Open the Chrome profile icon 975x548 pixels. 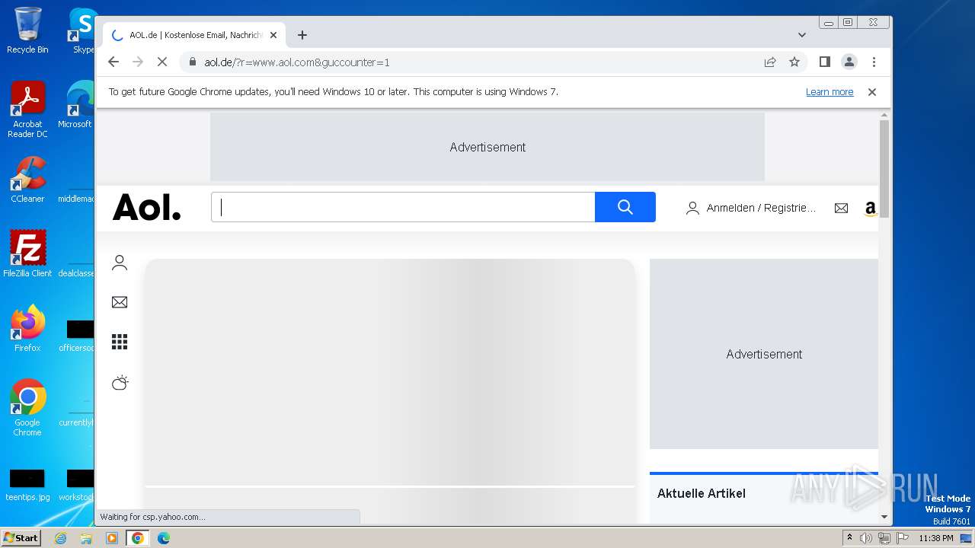click(x=849, y=62)
